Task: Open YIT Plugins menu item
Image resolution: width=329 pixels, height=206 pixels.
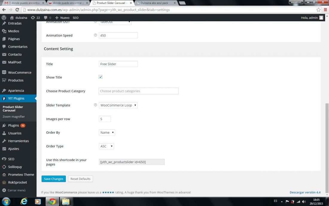Action: pyautogui.click(x=18, y=98)
